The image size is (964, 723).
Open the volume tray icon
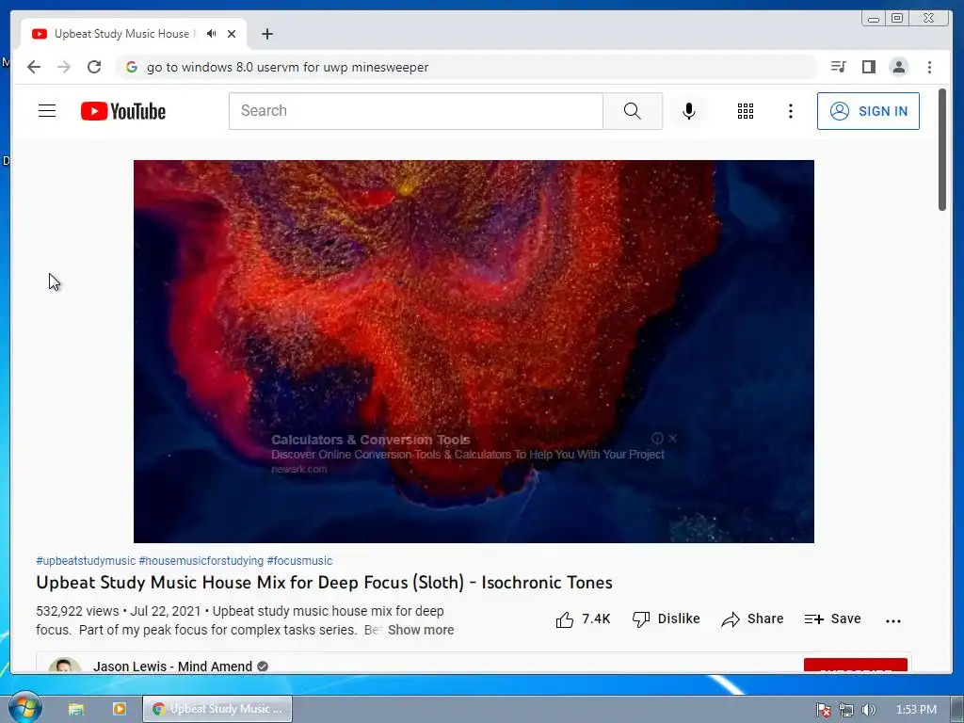(x=868, y=710)
